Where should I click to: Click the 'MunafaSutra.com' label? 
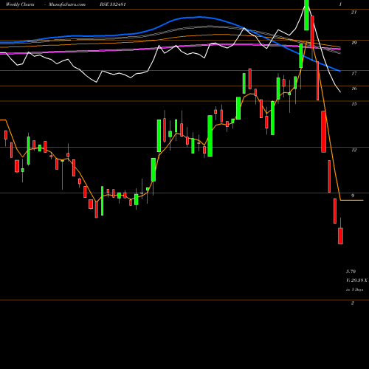[x=67, y=4]
